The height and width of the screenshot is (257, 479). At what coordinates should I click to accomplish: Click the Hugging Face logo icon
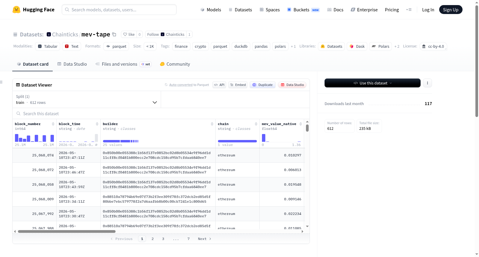point(16,10)
